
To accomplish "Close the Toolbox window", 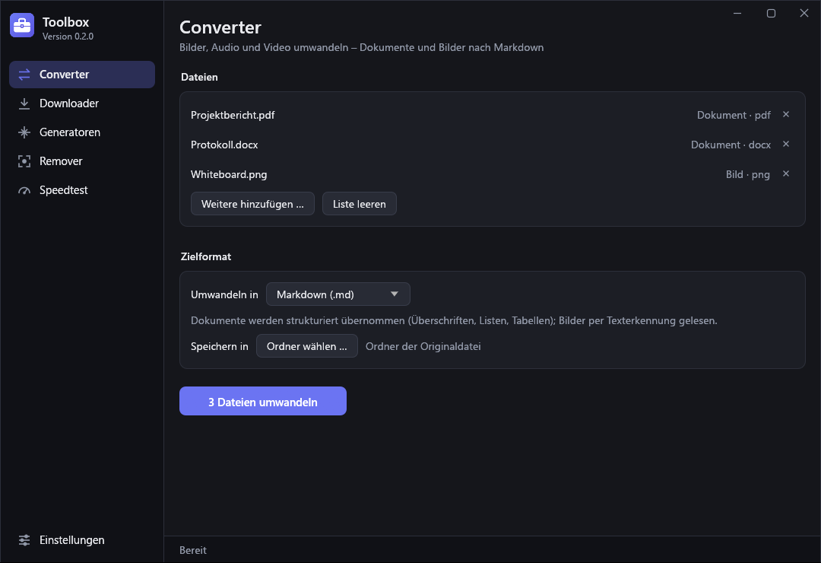I will (804, 13).
